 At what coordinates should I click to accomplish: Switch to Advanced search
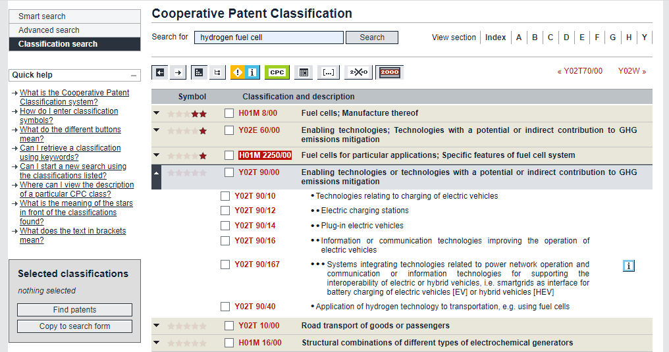tap(74, 30)
